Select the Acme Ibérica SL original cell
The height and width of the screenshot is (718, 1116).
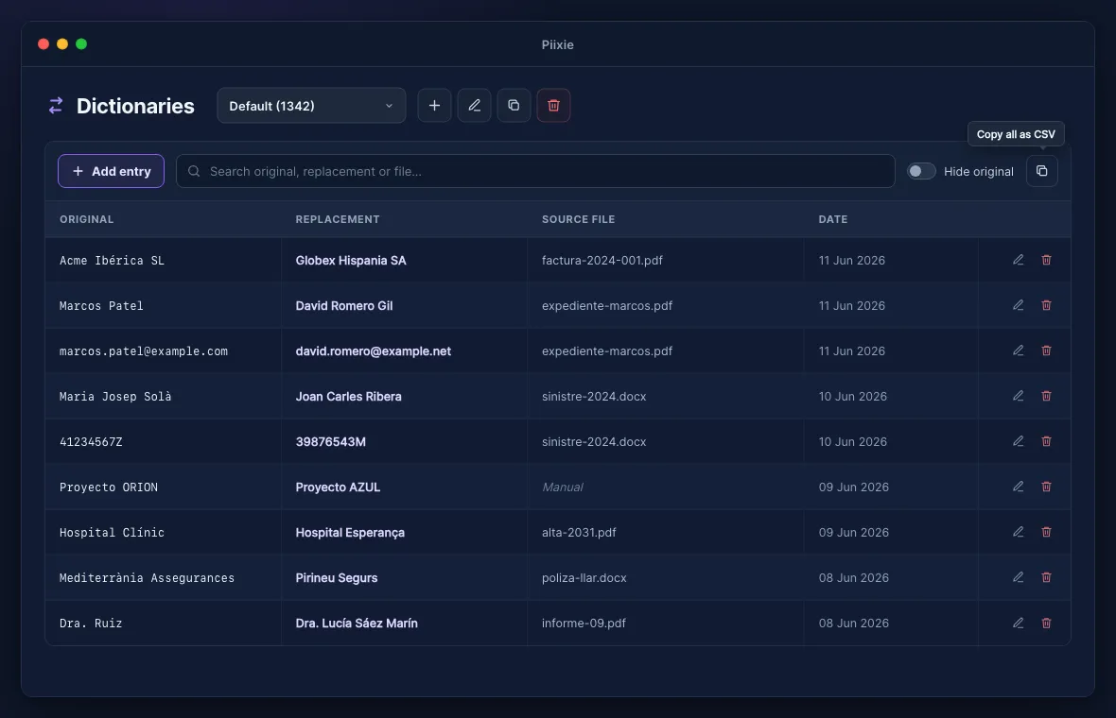[163, 260]
